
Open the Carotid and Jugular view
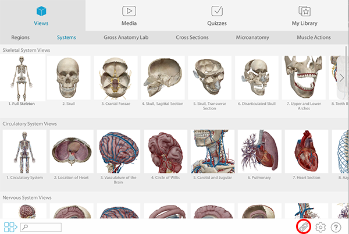(212, 151)
